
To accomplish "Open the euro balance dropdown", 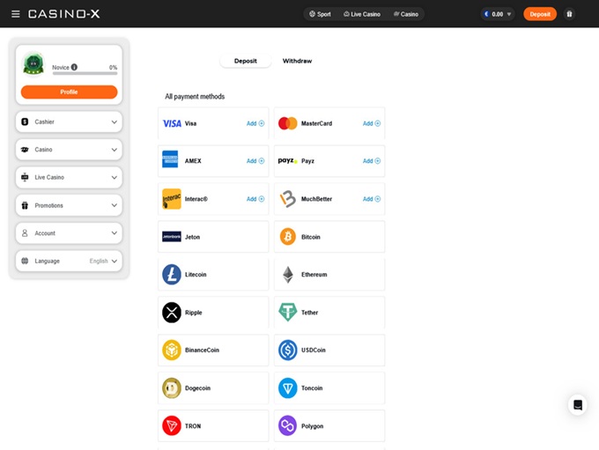I will click(x=498, y=14).
